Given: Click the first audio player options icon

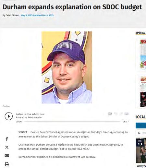Looking at the screenshot, I should 110,114.
